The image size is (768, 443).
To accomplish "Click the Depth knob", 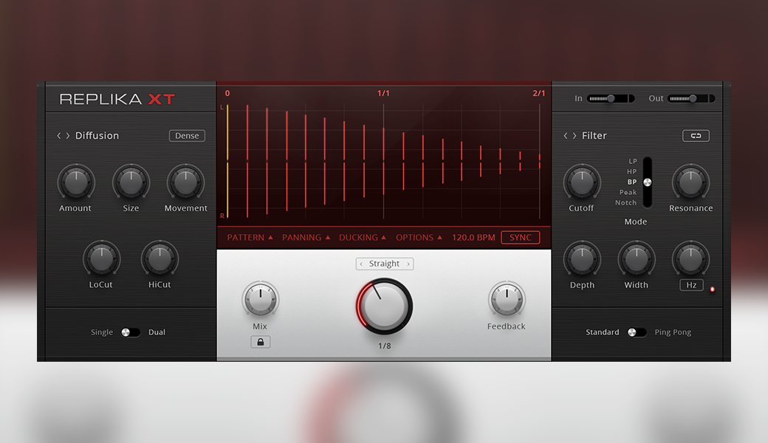I will pyautogui.click(x=582, y=258).
